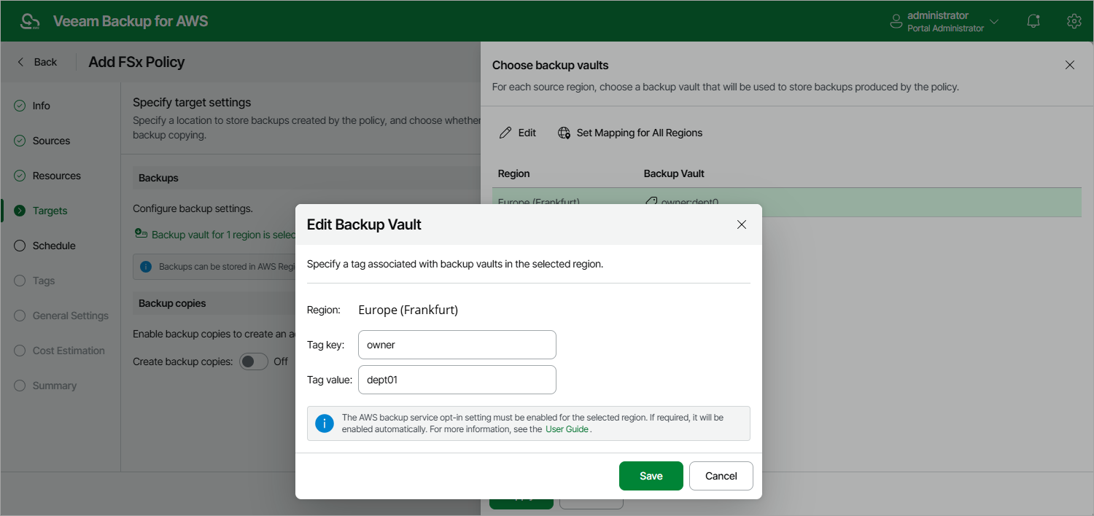Go to the General Settings step
Image resolution: width=1094 pixels, height=516 pixels.
[71, 316]
